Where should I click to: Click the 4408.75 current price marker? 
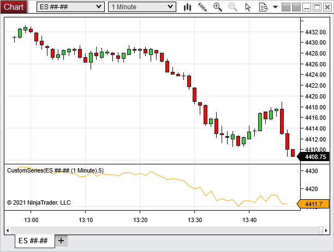click(x=314, y=157)
